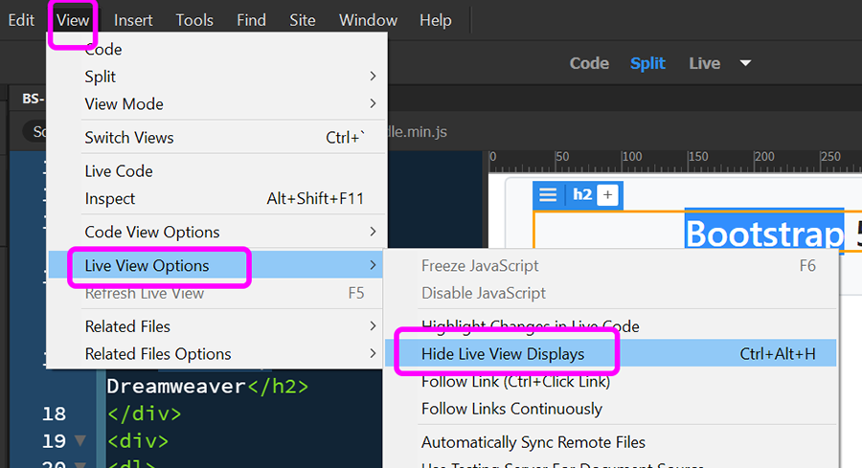Open the Live View Options submenu
The width and height of the screenshot is (862, 468).
[x=217, y=265]
